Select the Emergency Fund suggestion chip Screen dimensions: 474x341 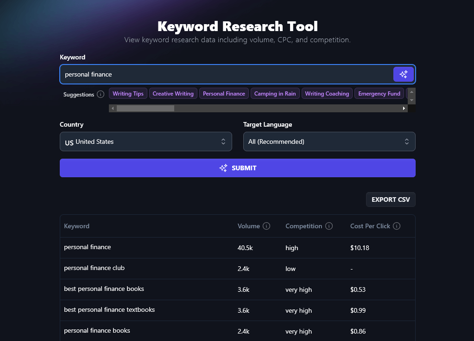pyautogui.click(x=379, y=93)
